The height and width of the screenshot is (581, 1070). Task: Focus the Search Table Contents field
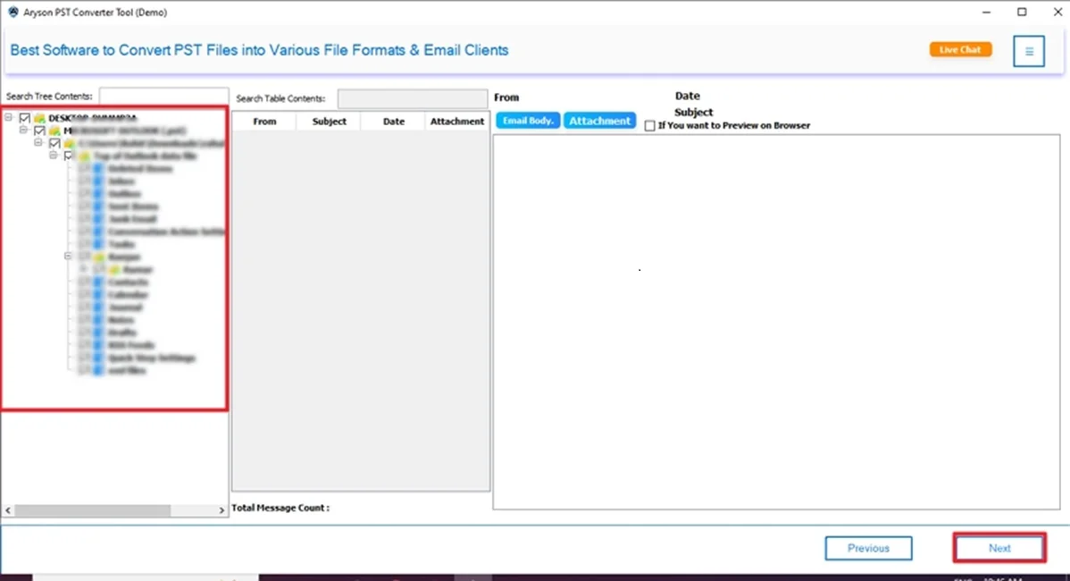tap(412, 99)
